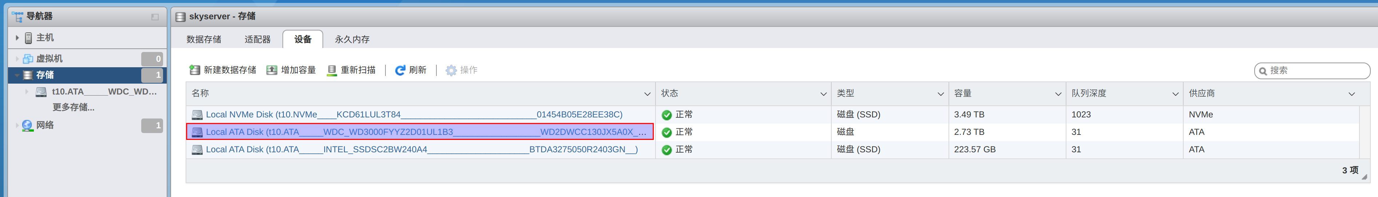Click the INTEL SSD disk row icon

[x=197, y=149]
